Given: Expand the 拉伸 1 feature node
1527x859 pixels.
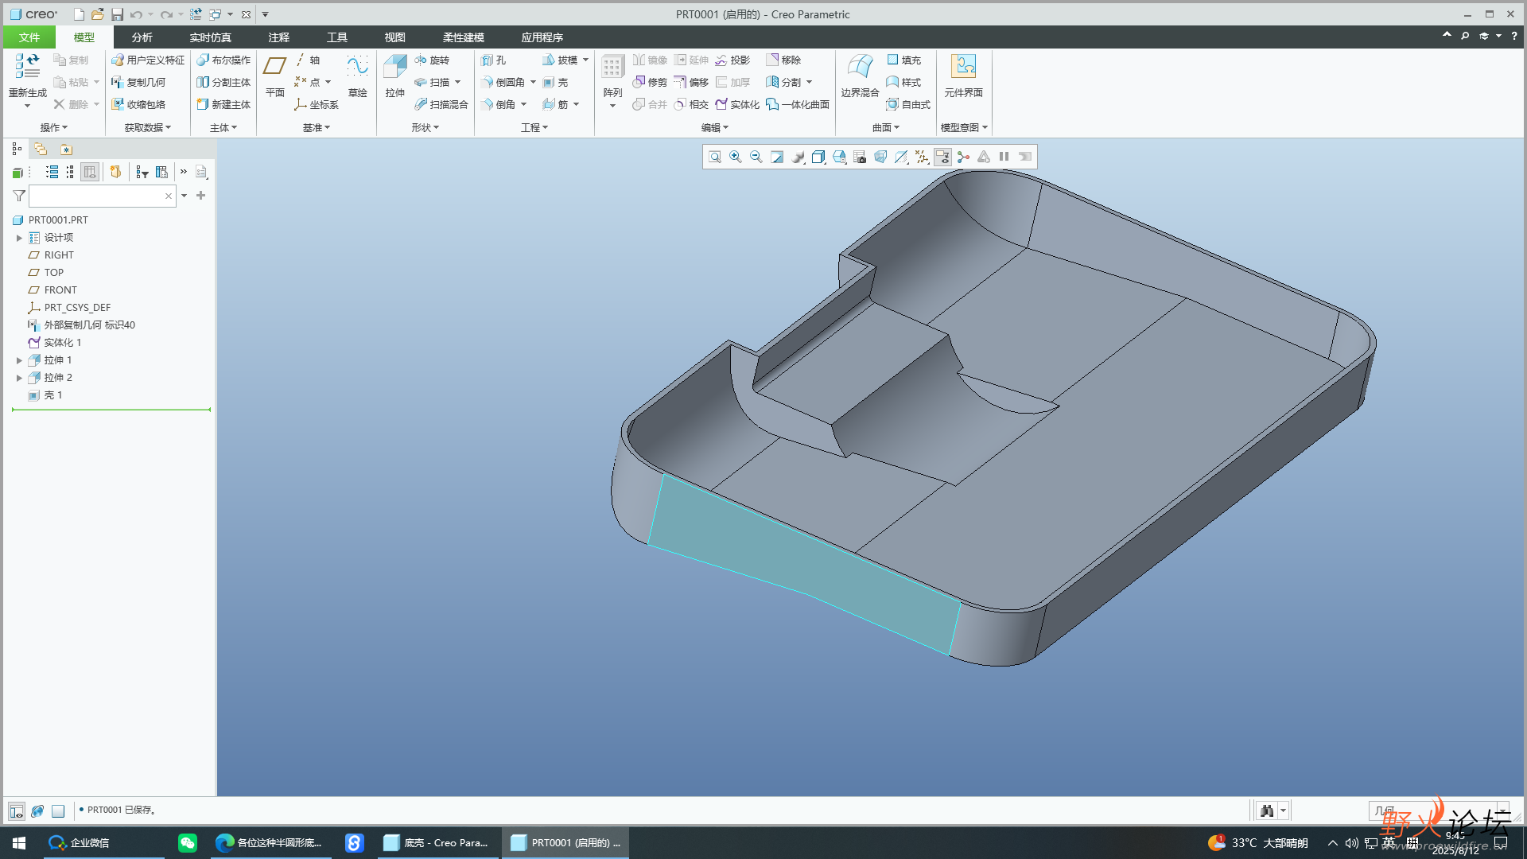Looking at the screenshot, I should tap(19, 360).
